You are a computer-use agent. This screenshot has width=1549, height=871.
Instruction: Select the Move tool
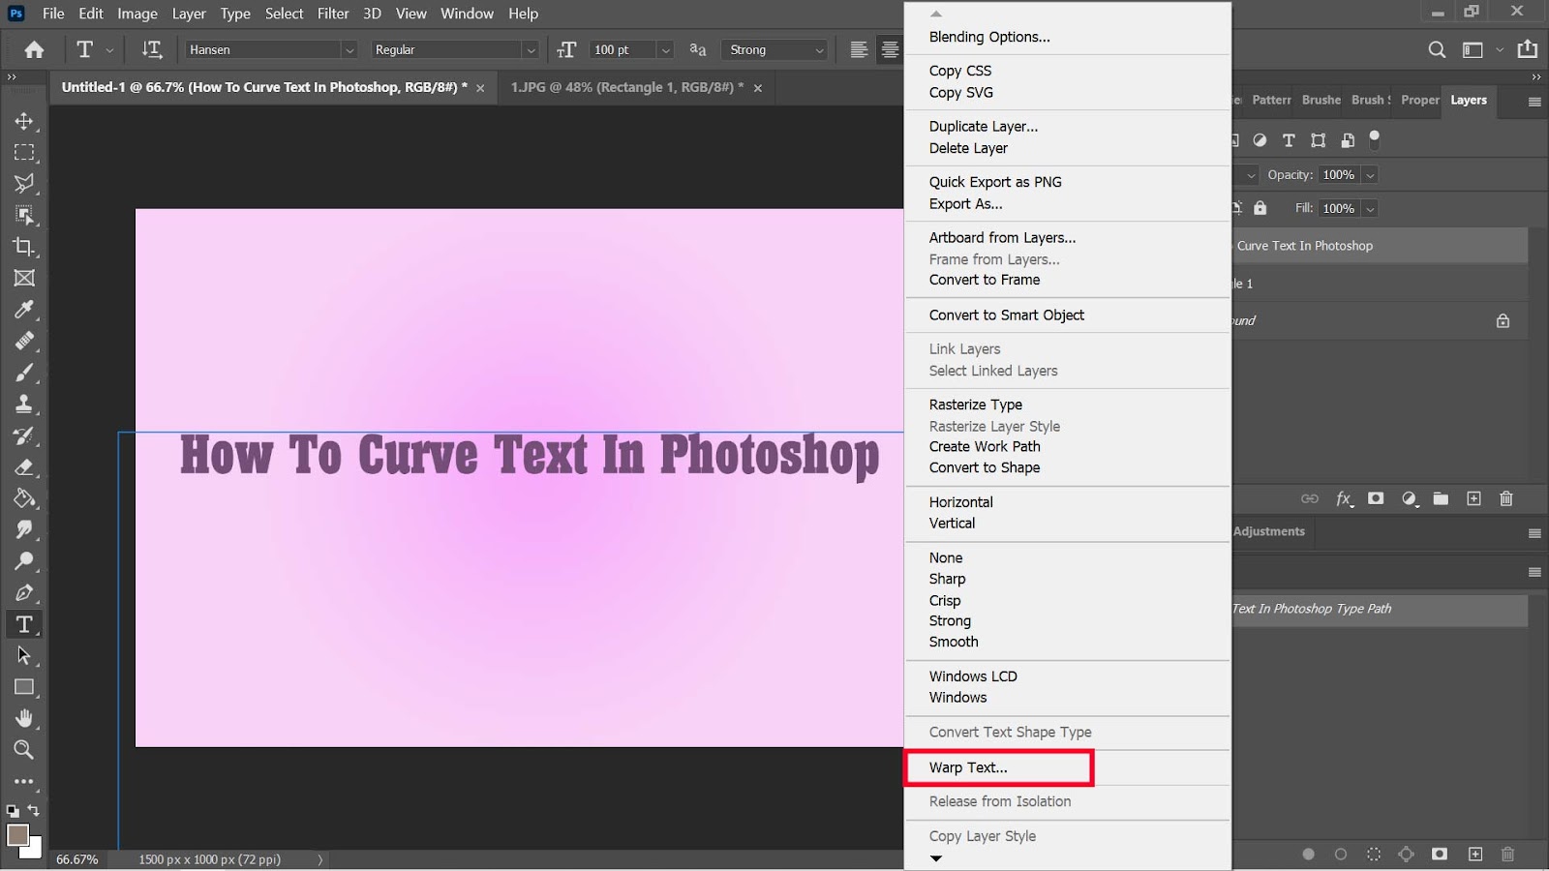pos(24,122)
